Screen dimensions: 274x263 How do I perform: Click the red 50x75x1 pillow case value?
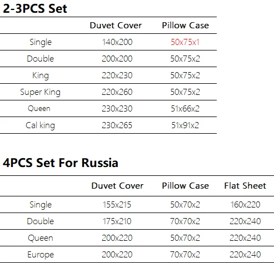click(185, 42)
